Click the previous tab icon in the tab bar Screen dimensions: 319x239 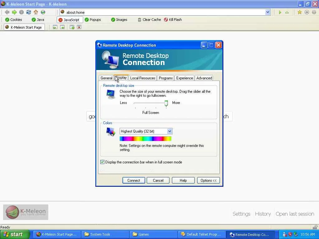click(55, 27)
